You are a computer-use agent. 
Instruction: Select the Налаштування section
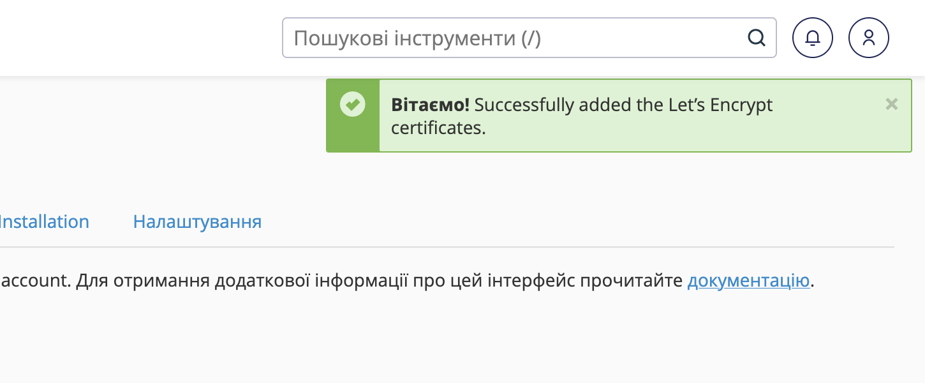(x=196, y=222)
